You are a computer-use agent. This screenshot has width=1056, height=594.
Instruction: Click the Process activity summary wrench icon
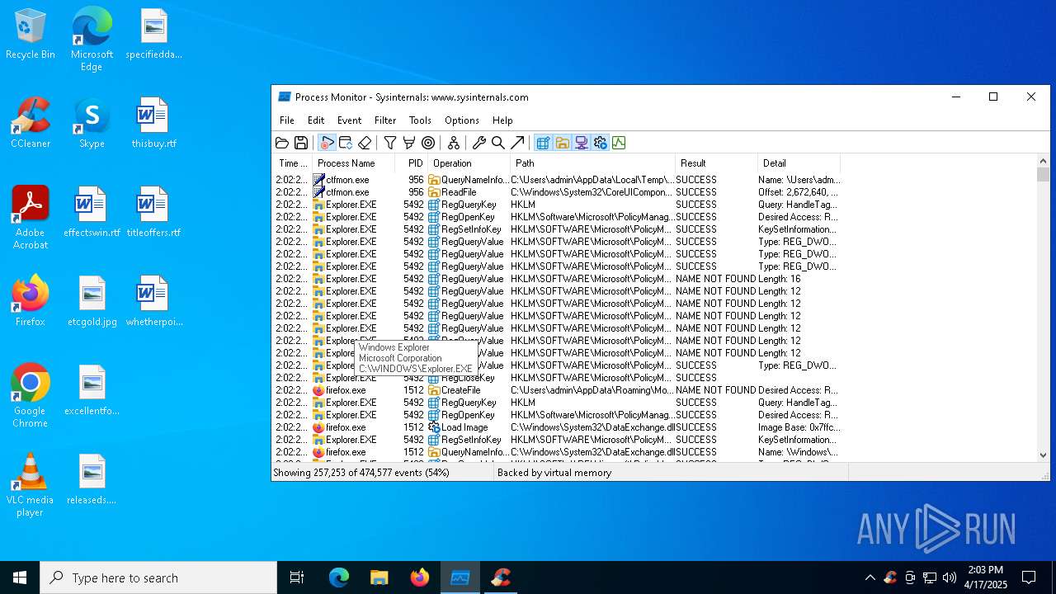[x=479, y=143]
